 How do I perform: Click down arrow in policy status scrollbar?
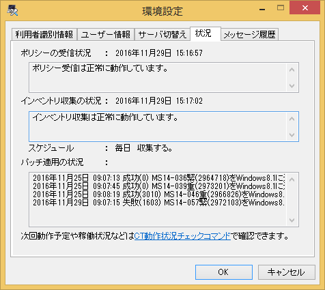(x=292, y=86)
